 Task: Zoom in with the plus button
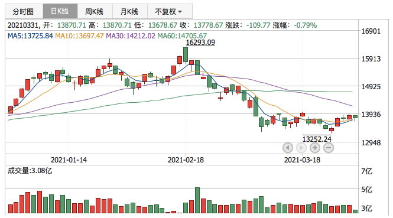(x=315, y=148)
